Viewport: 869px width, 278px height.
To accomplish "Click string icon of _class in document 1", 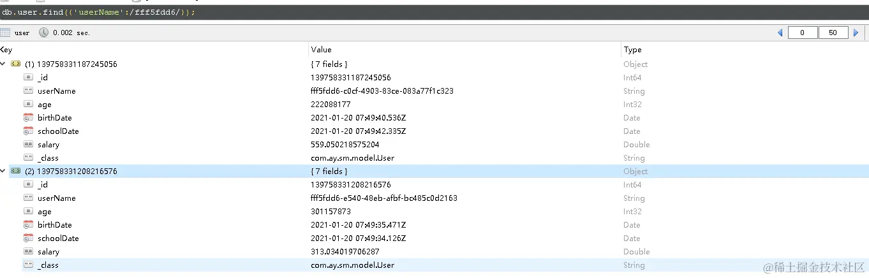I will (28, 157).
